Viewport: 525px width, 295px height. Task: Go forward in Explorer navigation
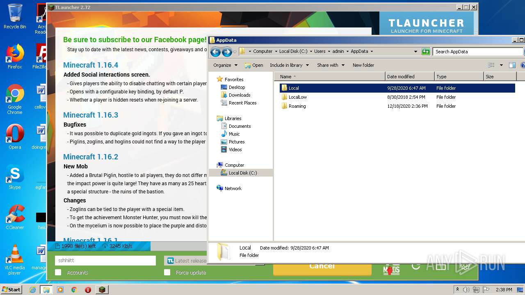click(227, 52)
